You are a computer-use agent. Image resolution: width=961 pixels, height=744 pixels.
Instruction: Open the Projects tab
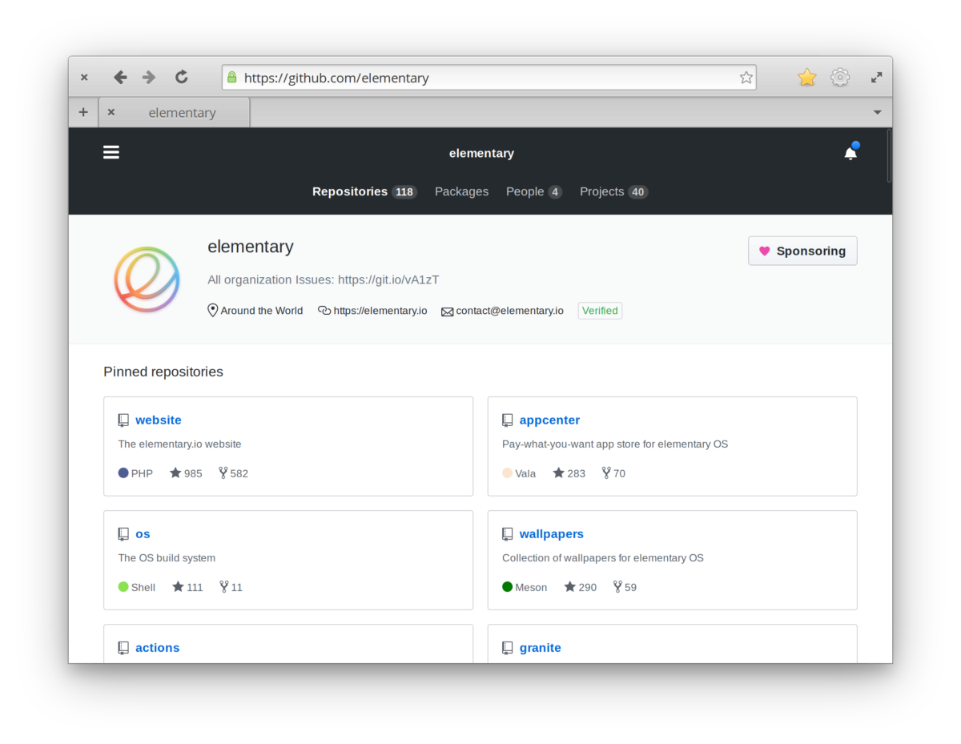click(614, 191)
